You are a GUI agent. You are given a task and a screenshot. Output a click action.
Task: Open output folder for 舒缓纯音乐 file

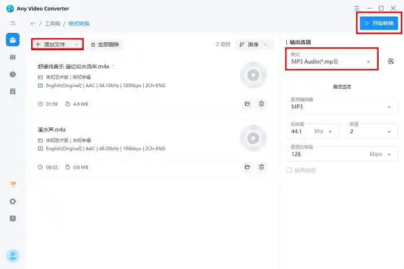point(247,104)
